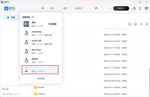Click the My-Linux penguin icon

click(x=26, y=51)
